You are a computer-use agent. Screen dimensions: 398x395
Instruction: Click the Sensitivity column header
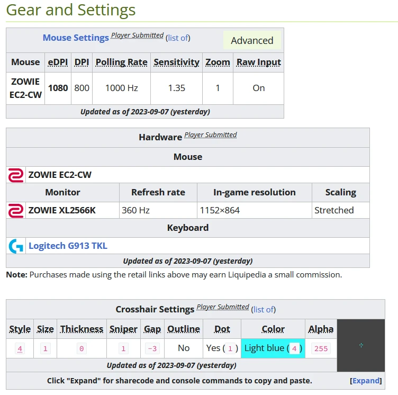tap(176, 62)
